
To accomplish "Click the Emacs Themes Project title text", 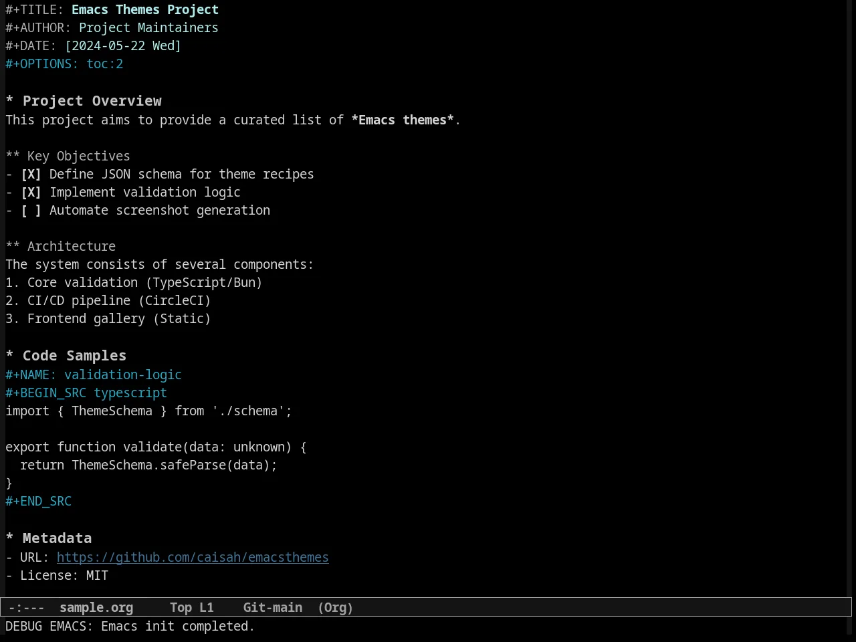I will pos(145,10).
